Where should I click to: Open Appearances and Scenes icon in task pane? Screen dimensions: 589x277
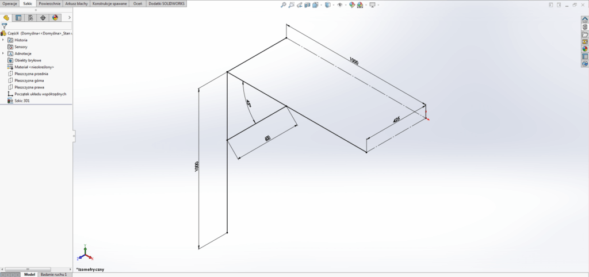tap(585, 49)
